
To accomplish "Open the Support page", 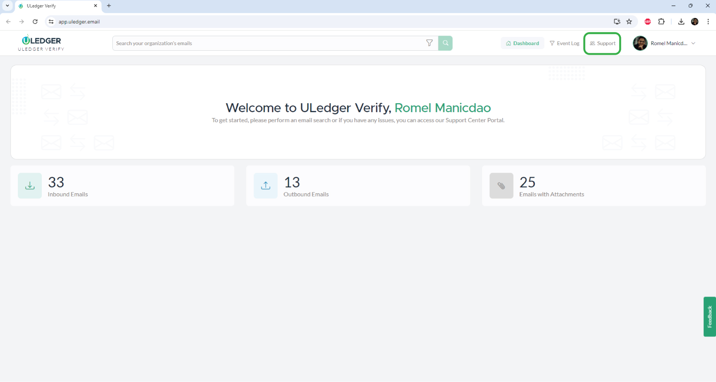I will [603, 43].
